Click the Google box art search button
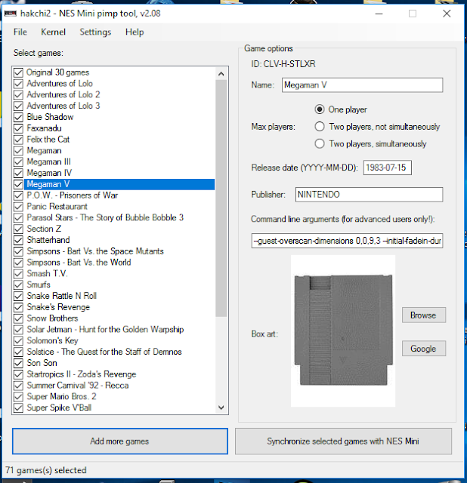This screenshot has height=483, width=467. click(x=423, y=349)
